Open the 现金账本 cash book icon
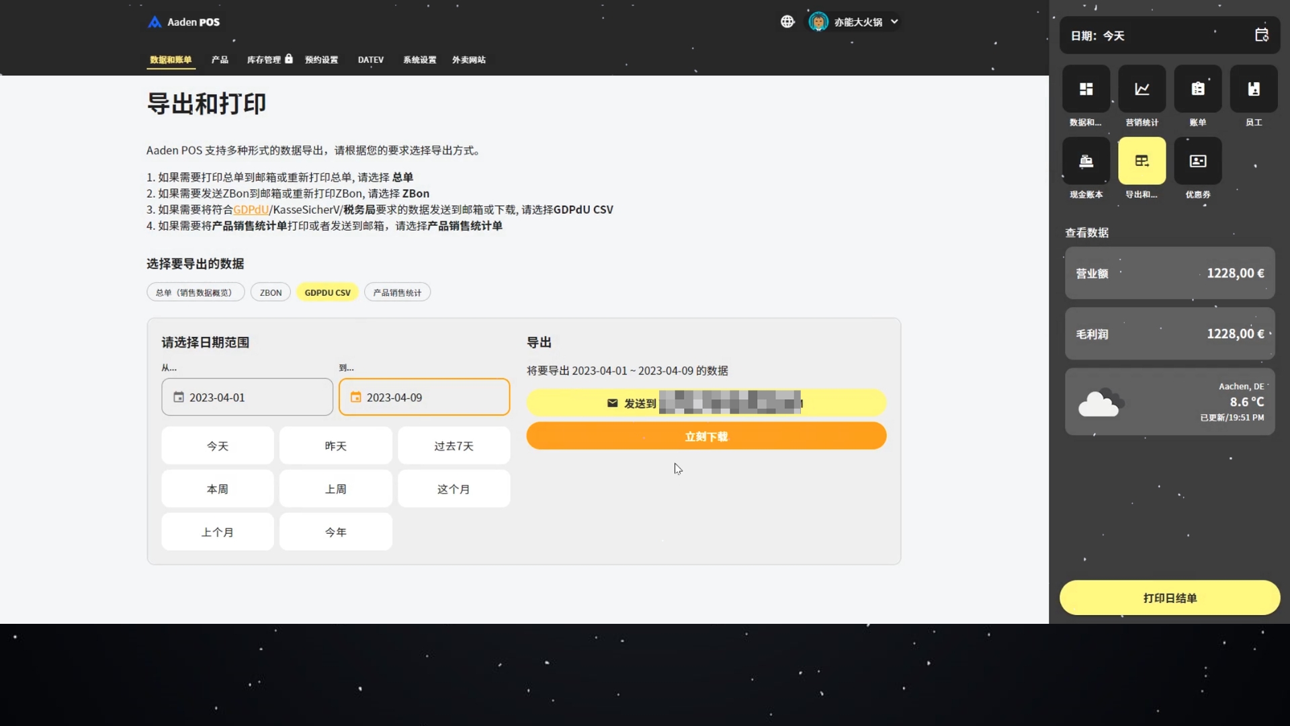This screenshot has width=1290, height=726. pos(1086,161)
